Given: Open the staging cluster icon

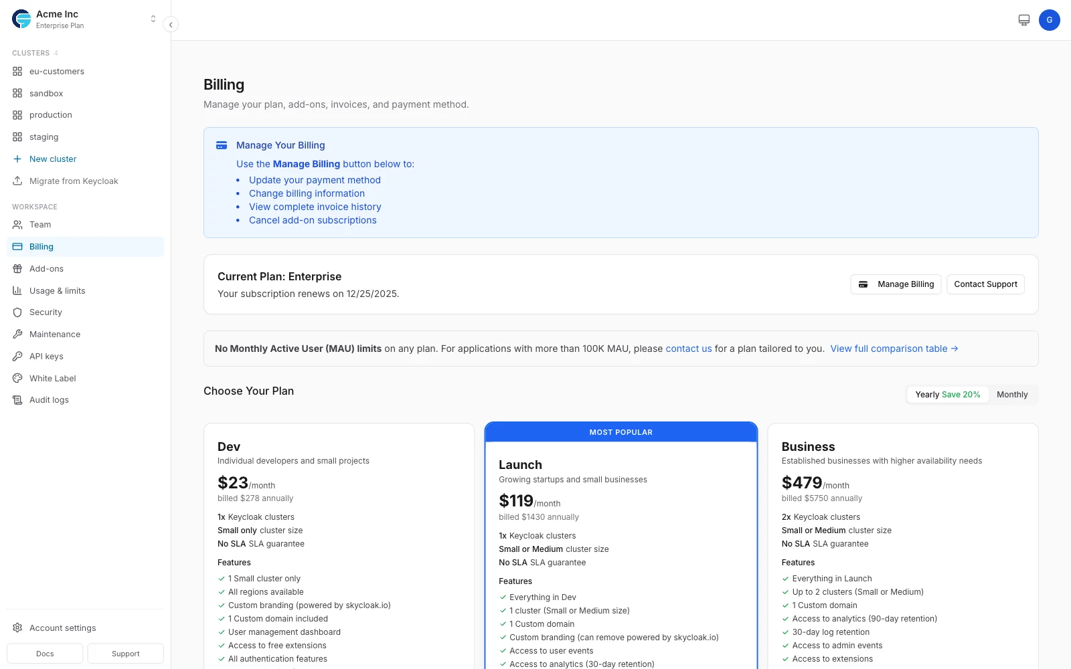Looking at the screenshot, I should [x=17, y=137].
